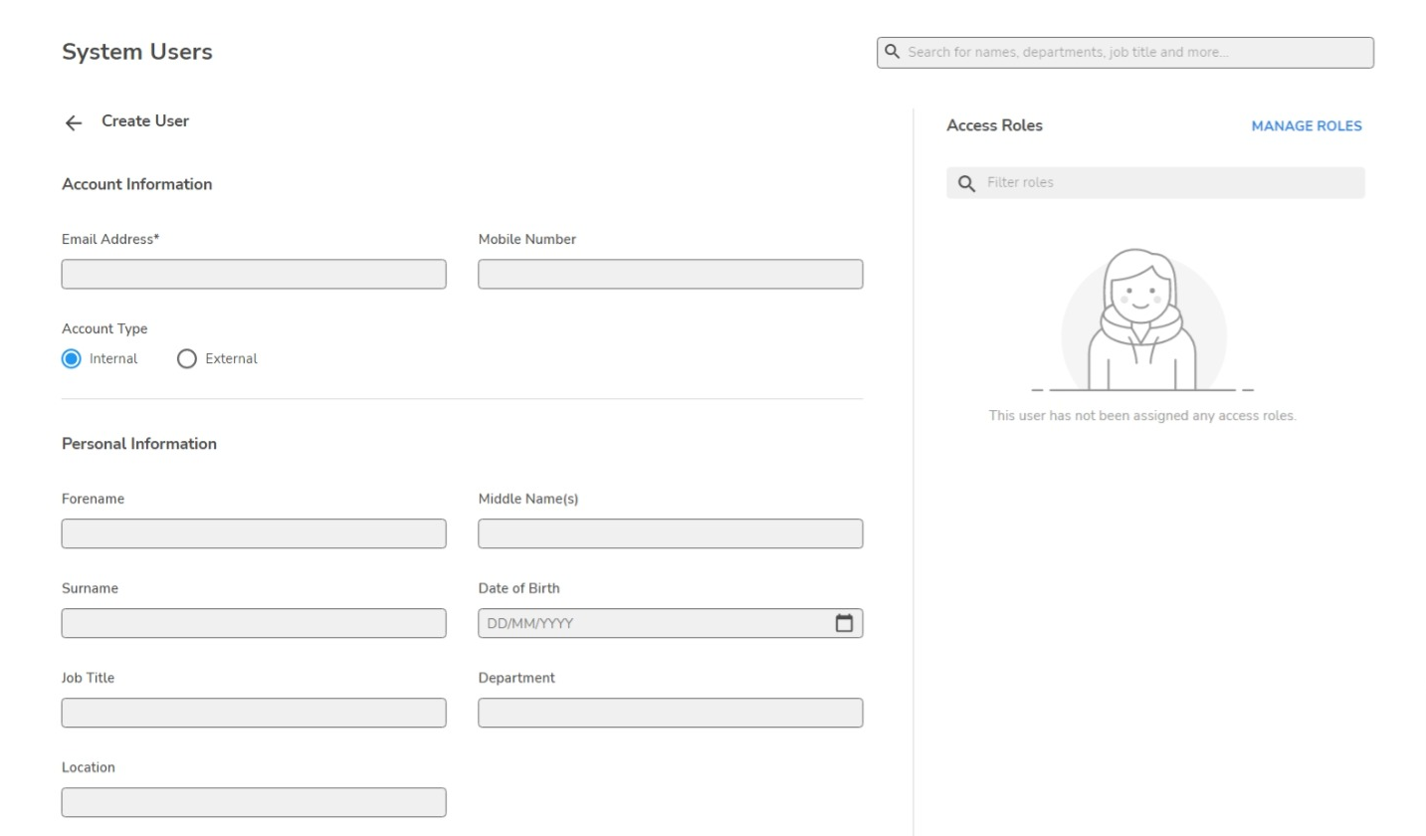Viewport: 1426px width, 836px height.
Task: Click the Department input field
Action: pyautogui.click(x=670, y=713)
